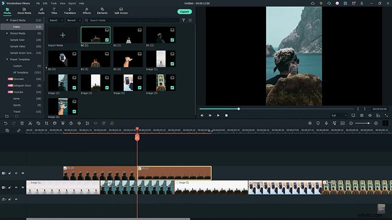The image size is (392, 220).
Task: Open the View menu
Action: pos(63,3)
